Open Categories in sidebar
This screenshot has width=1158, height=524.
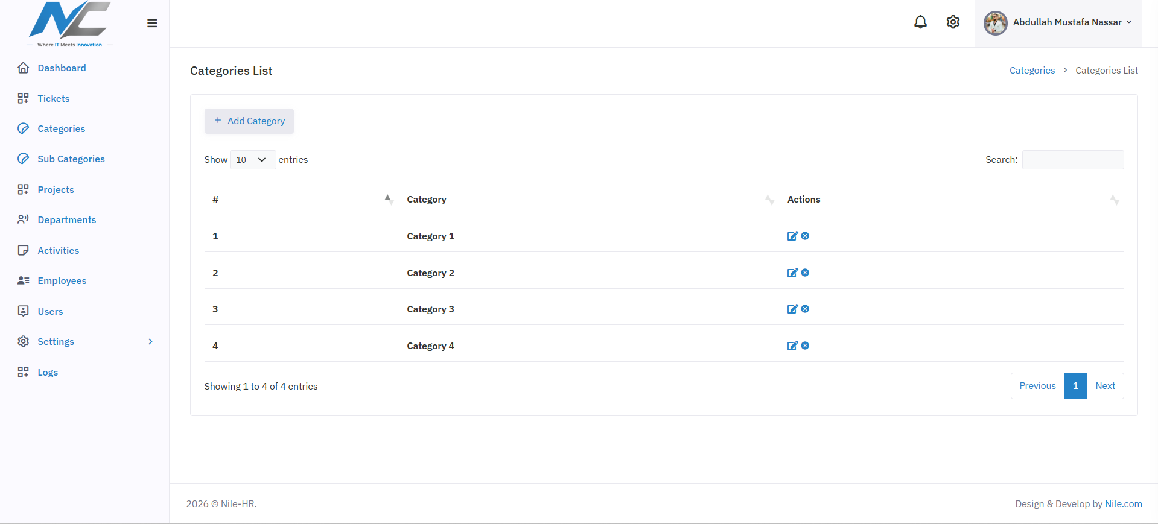click(61, 129)
